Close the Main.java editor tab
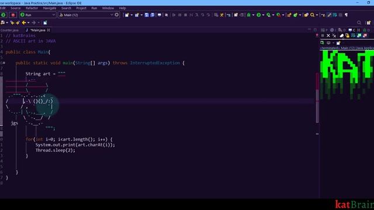The image size is (374, 210). pyautogui.click(x=49, y=30)
